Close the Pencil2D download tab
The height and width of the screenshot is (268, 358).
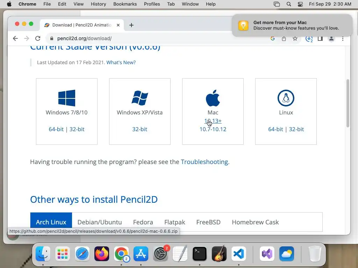118,25
